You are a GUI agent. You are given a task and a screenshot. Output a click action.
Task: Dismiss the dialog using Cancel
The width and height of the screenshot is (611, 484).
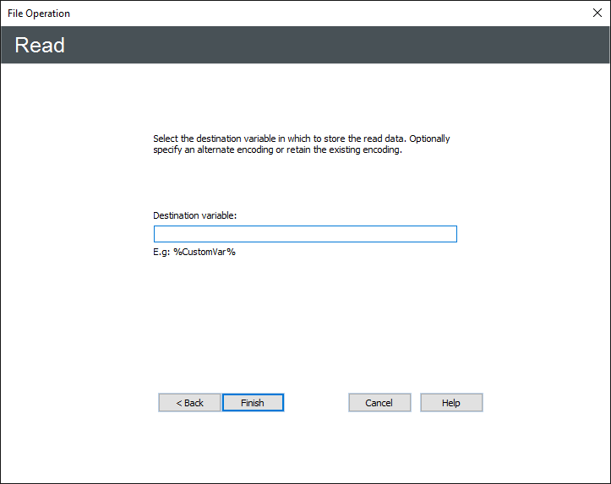[379, 403]
